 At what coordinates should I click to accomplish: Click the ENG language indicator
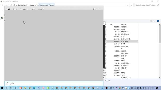(x=145, y=88)
